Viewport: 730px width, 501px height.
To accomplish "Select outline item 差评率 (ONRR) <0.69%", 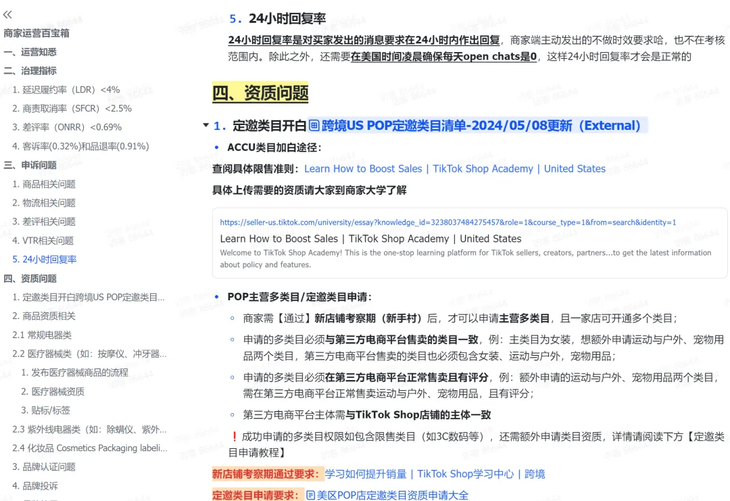I will pyautogui.click(x=67, y=127).
